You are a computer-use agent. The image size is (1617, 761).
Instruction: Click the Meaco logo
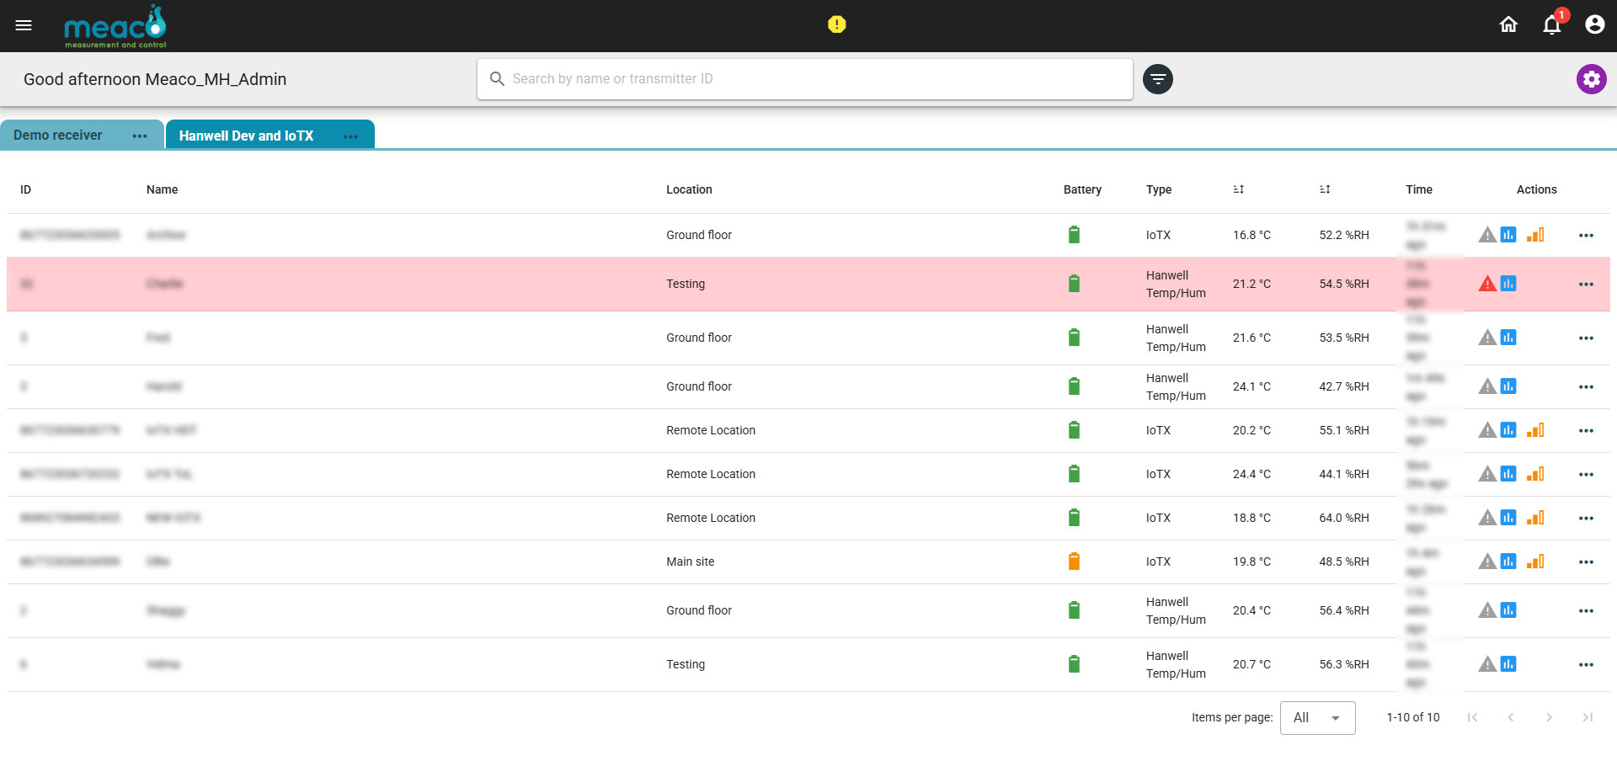tap(115, 26)
